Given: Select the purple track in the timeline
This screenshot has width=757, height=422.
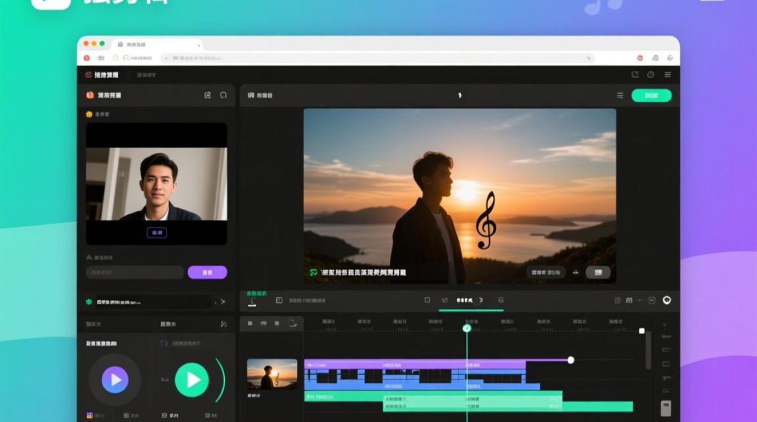Looking at the screenshot, I should [x=416, y=364].
